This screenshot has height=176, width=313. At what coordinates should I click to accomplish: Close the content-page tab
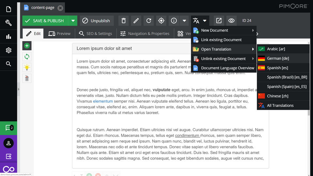(60, 8)
